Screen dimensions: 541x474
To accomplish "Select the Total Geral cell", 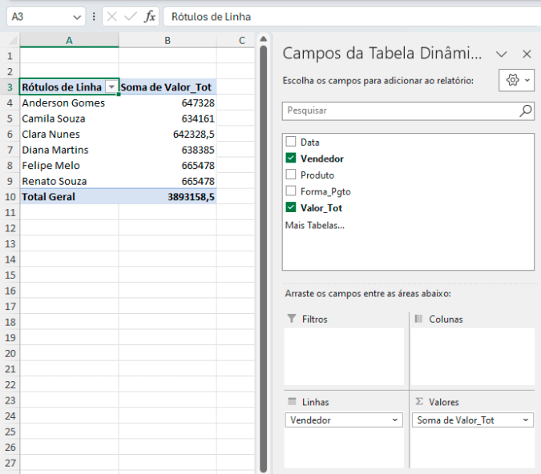I will point(69,197).
